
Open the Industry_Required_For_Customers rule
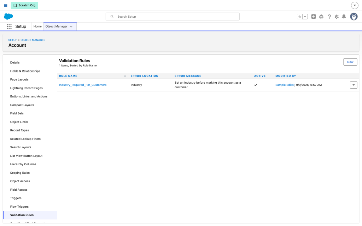[x=83, y=85]
